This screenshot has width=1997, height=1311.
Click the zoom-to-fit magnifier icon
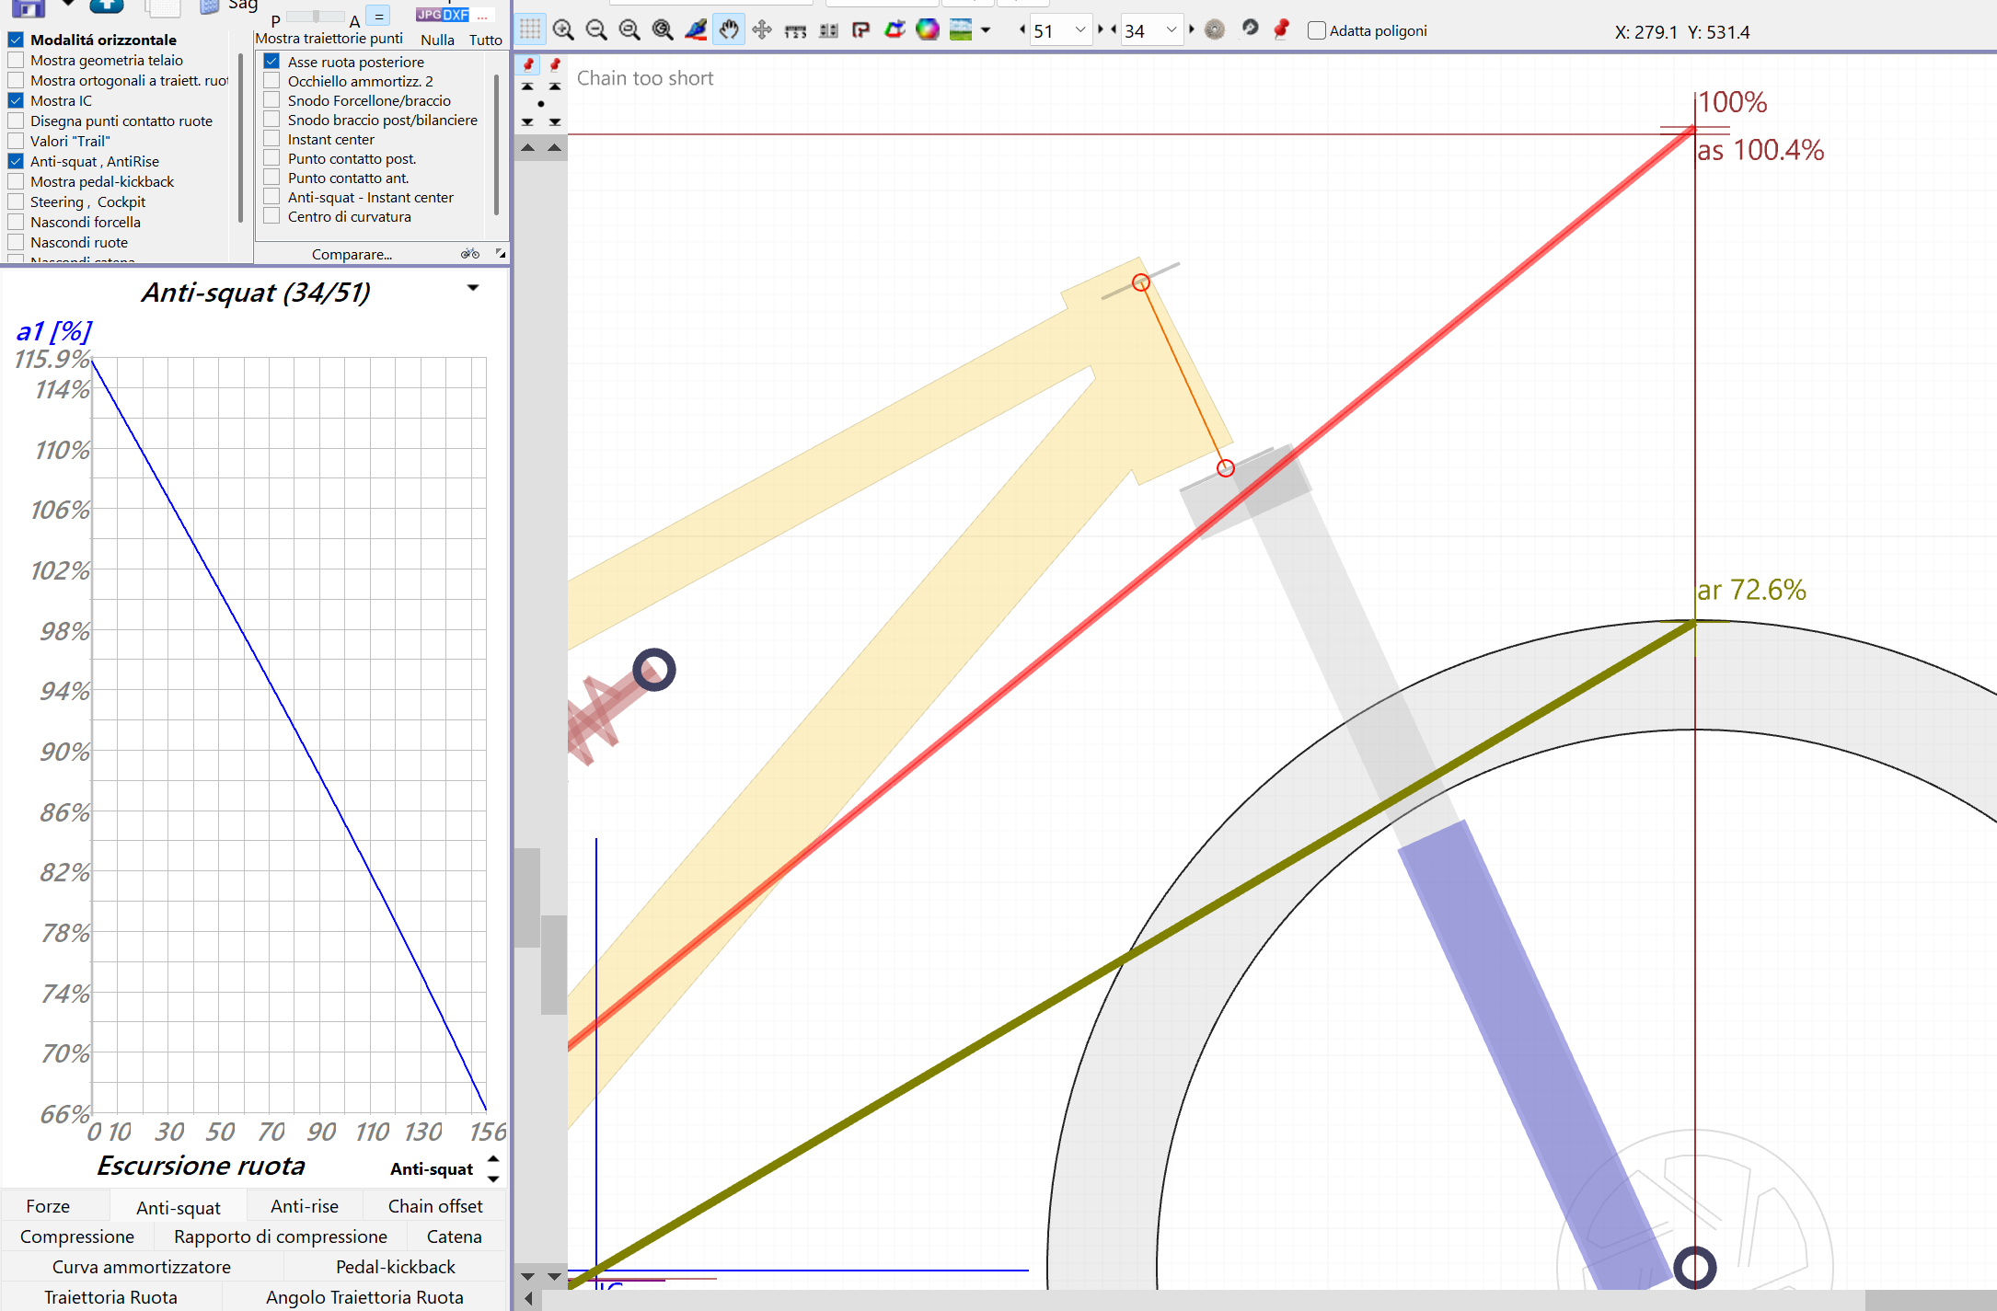click(x=629, y=30)
